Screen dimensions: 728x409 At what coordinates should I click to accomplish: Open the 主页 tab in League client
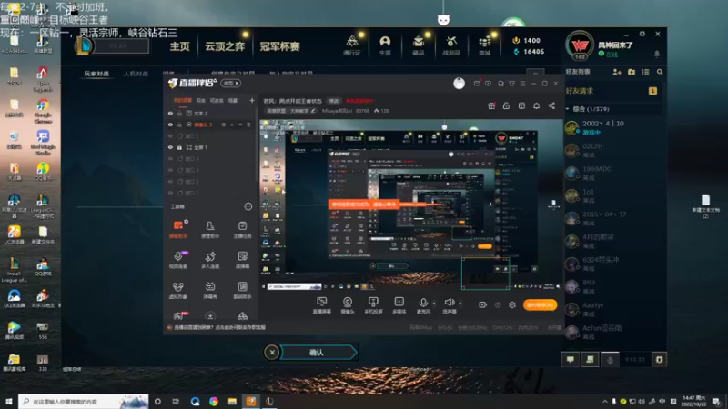pos(179,46)
